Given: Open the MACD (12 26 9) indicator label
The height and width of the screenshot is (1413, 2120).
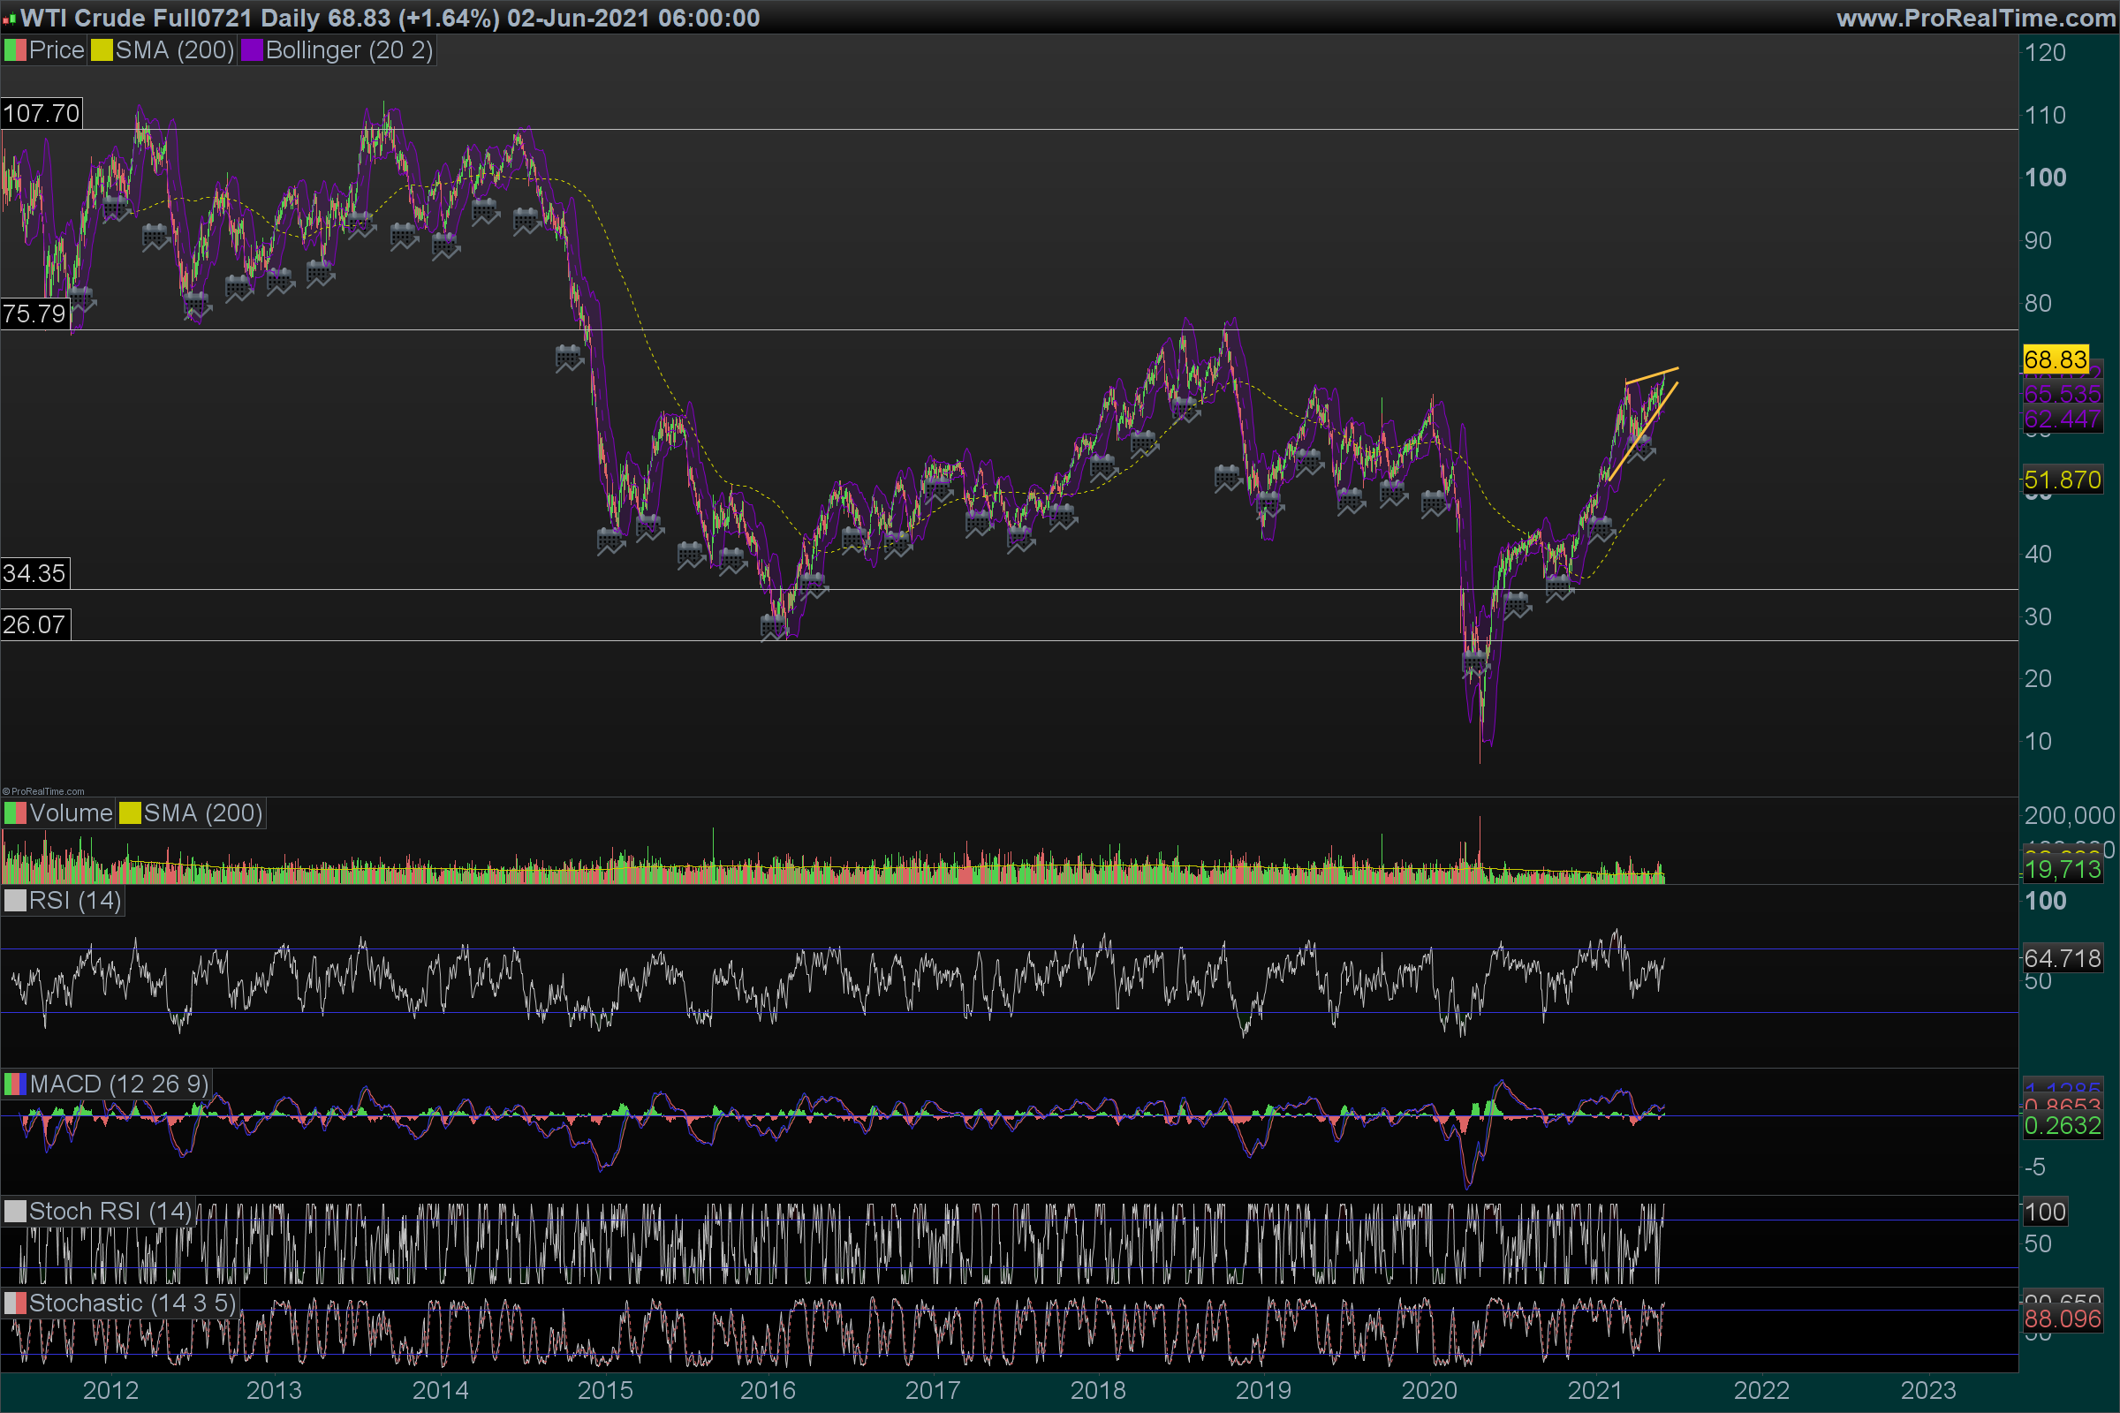Looking at the screenshot, I should click(x=118, y=1084).
